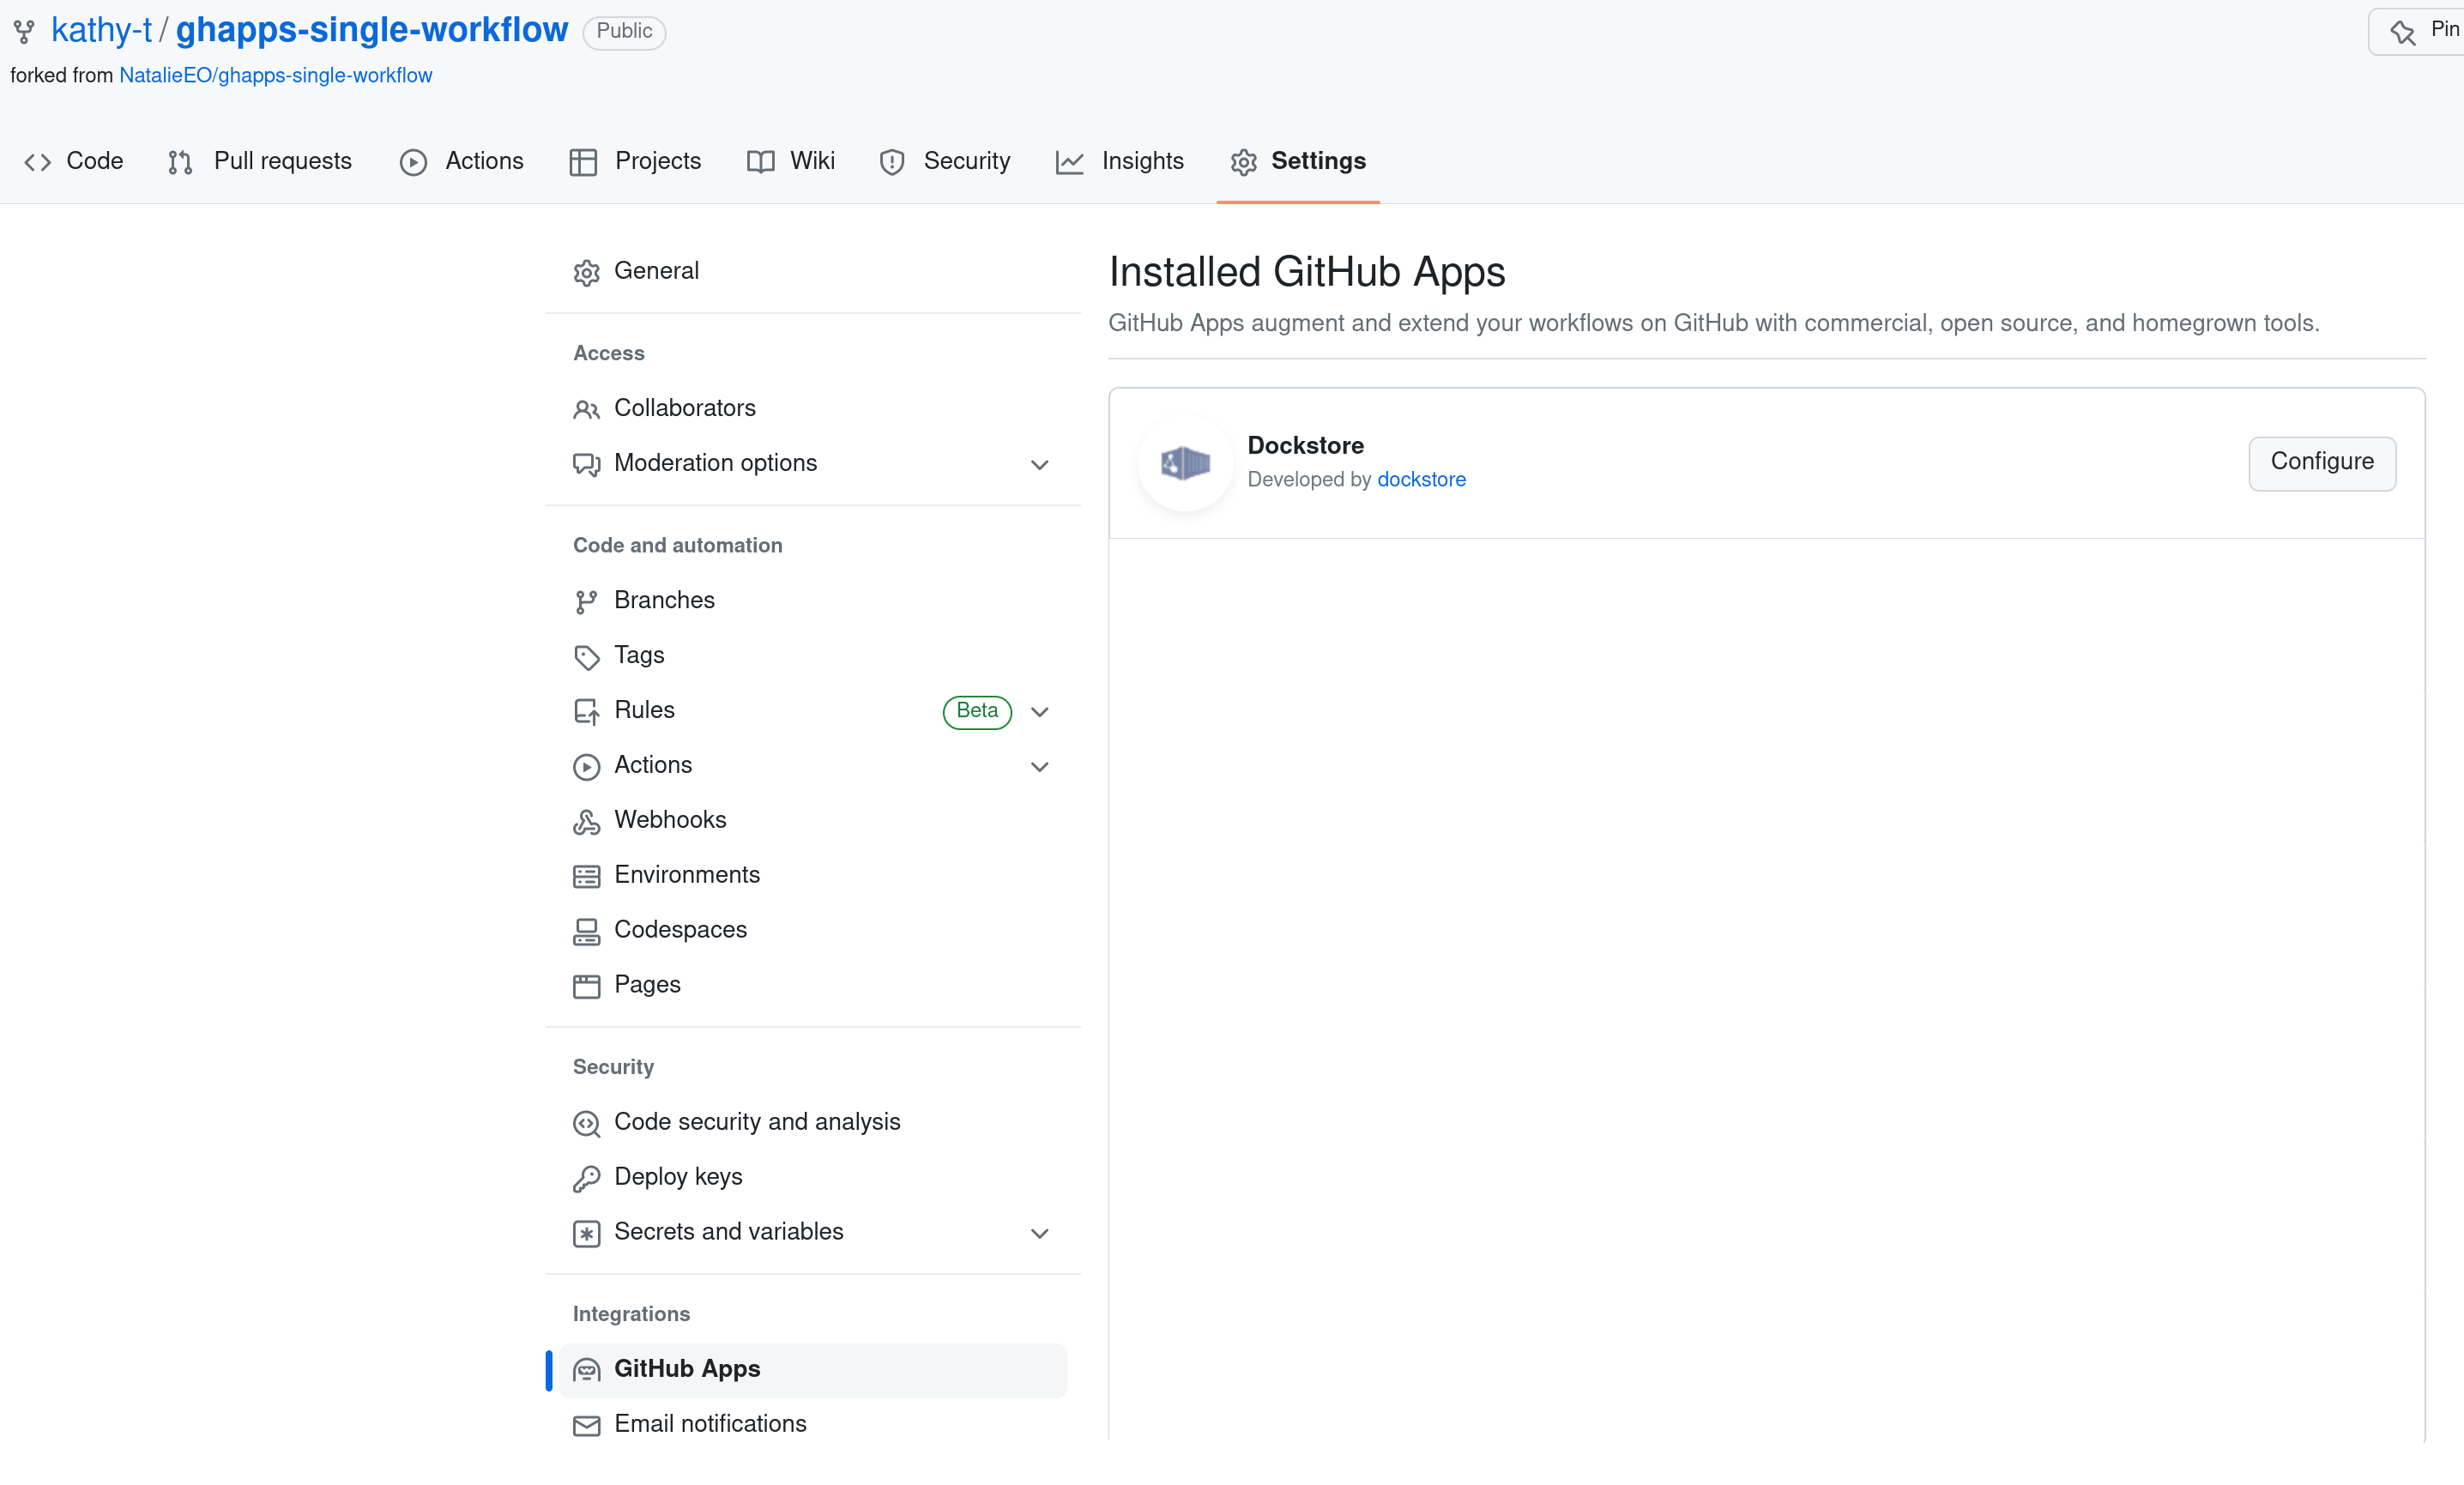Screen dimensions: 2464x1485
Task: Expand Secrets and variables options
Action: pyautogui.click(x=1039, y=1233)
